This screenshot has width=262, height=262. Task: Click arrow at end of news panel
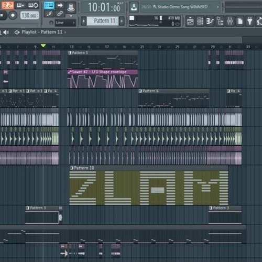tap(218, 7)
